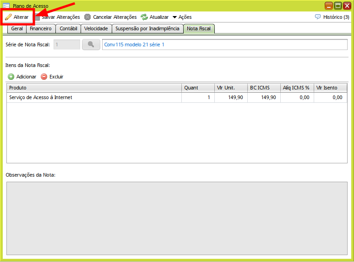
Task: Select the Contábil tab
Action: pos(68,28)
